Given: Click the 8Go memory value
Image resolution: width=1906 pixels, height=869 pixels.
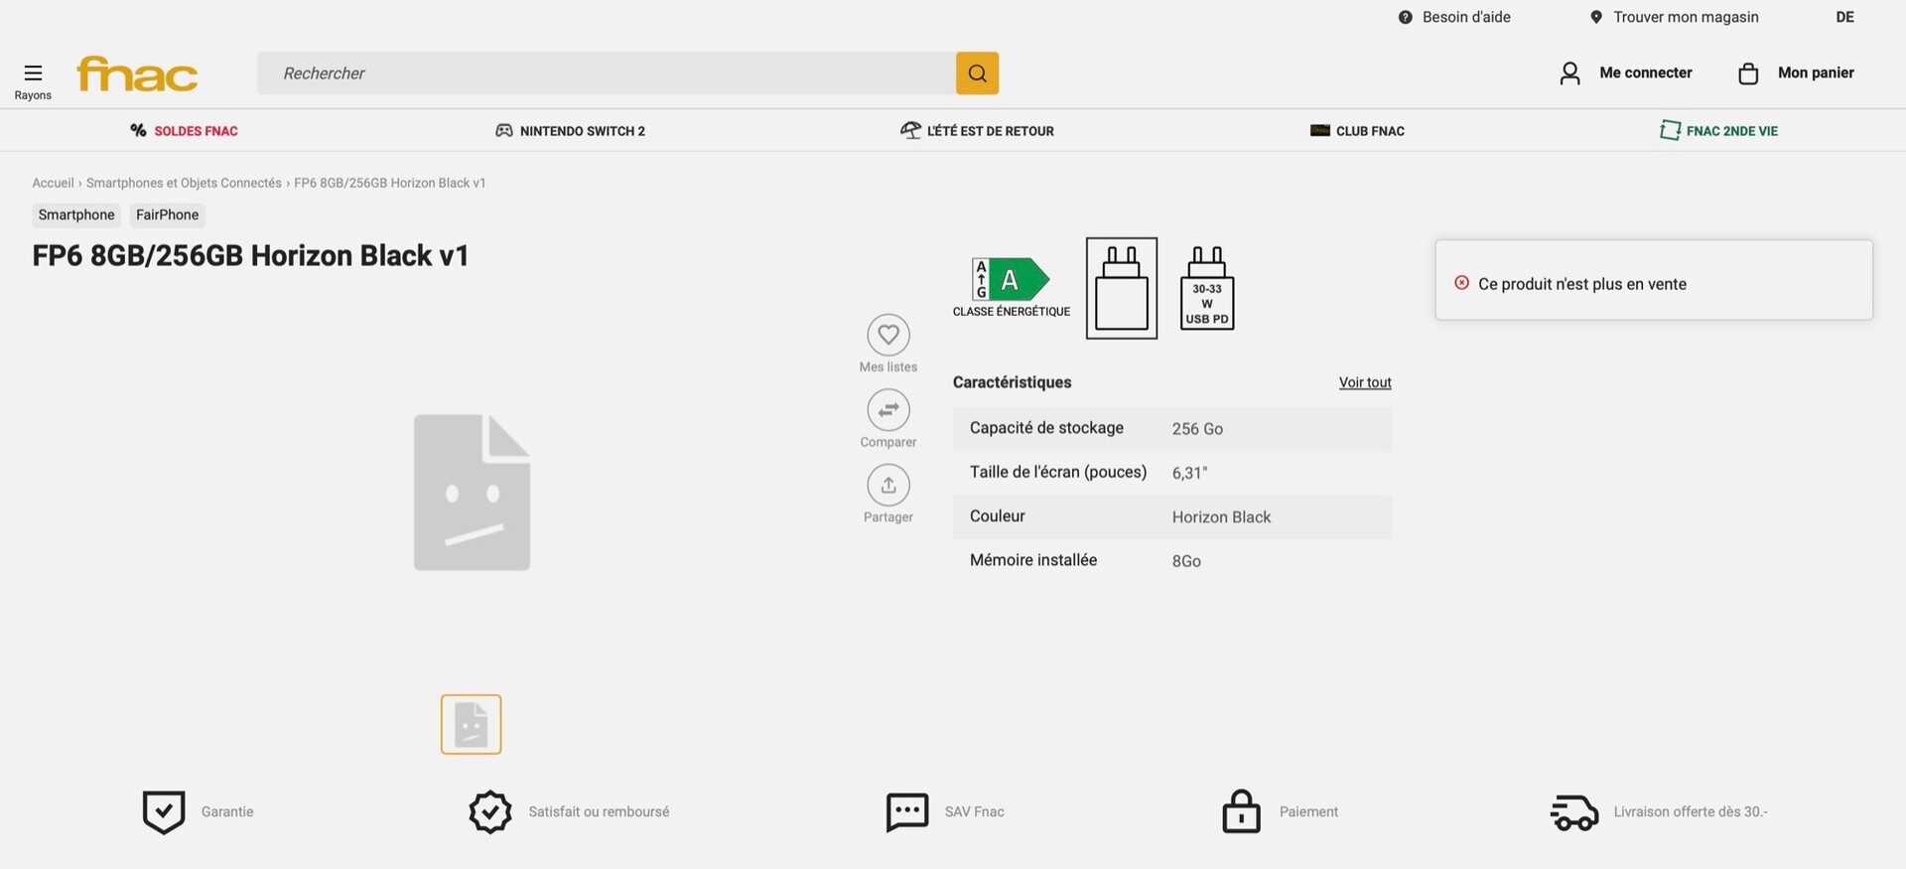Looking at the screenshot, I should coord(1186,561).
